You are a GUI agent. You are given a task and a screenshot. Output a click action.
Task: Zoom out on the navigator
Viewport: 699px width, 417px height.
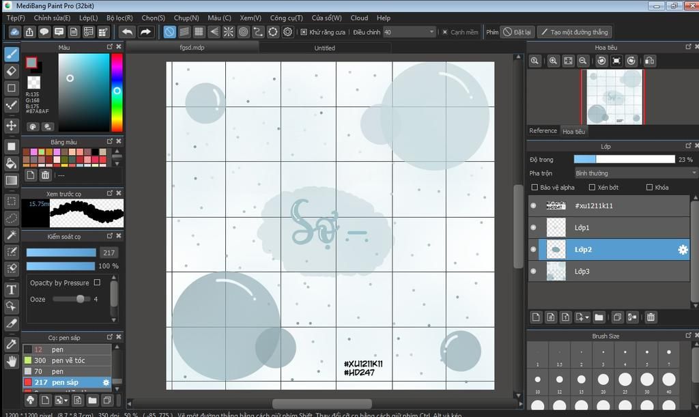tap(583, 61)
